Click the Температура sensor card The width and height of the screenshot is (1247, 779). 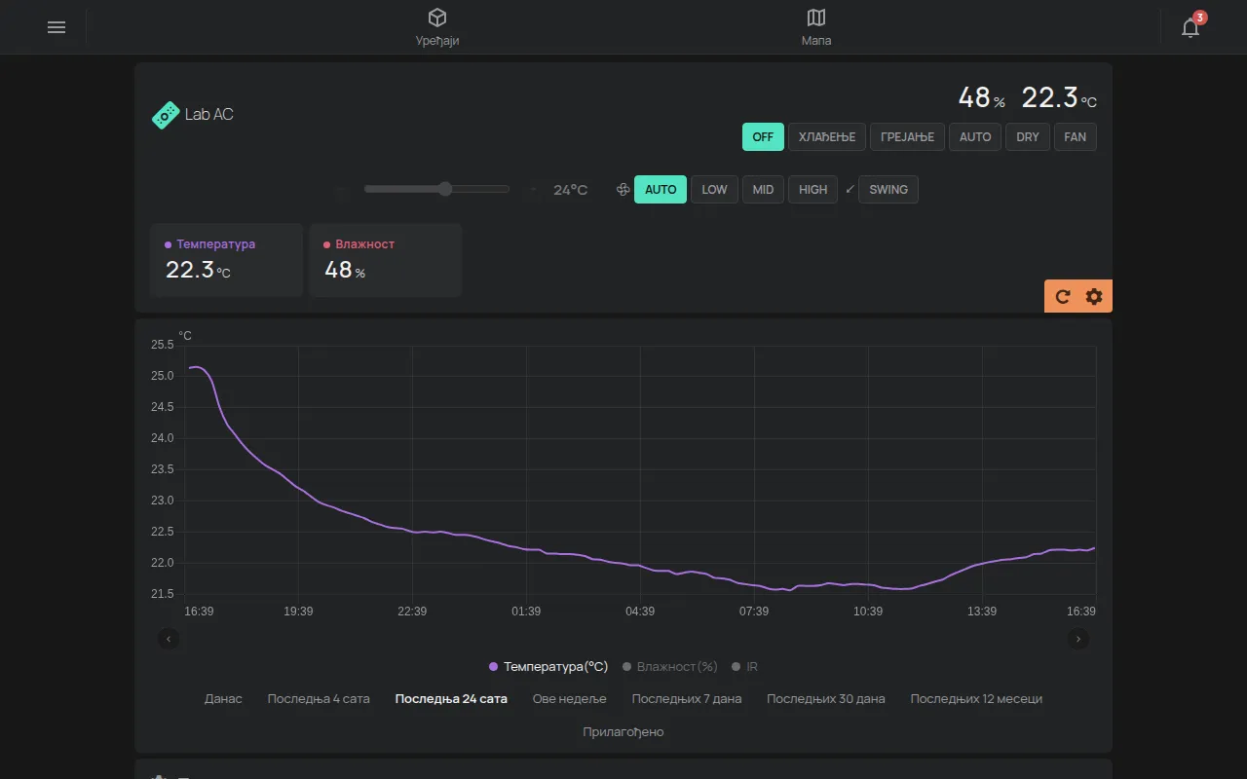click(x=227, y=260)
